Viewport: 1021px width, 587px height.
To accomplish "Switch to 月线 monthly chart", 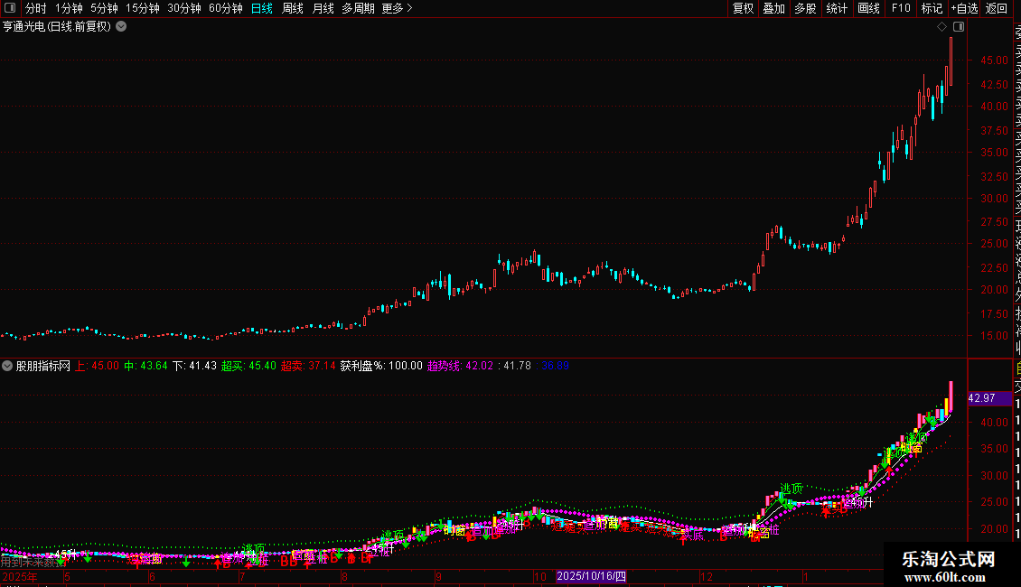I will click(x=323, y=8).
